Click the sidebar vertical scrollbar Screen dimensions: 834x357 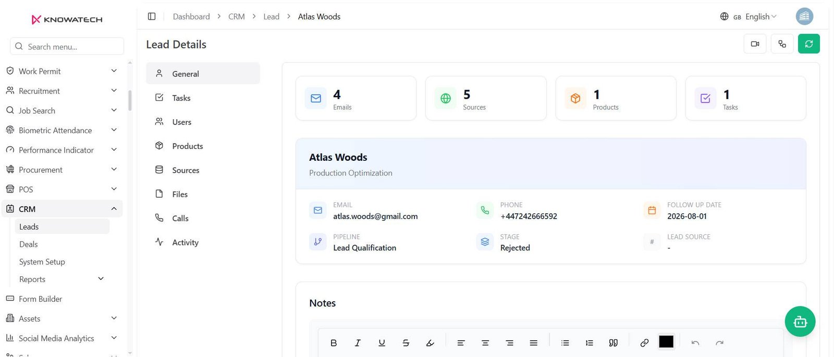point(130,100)
